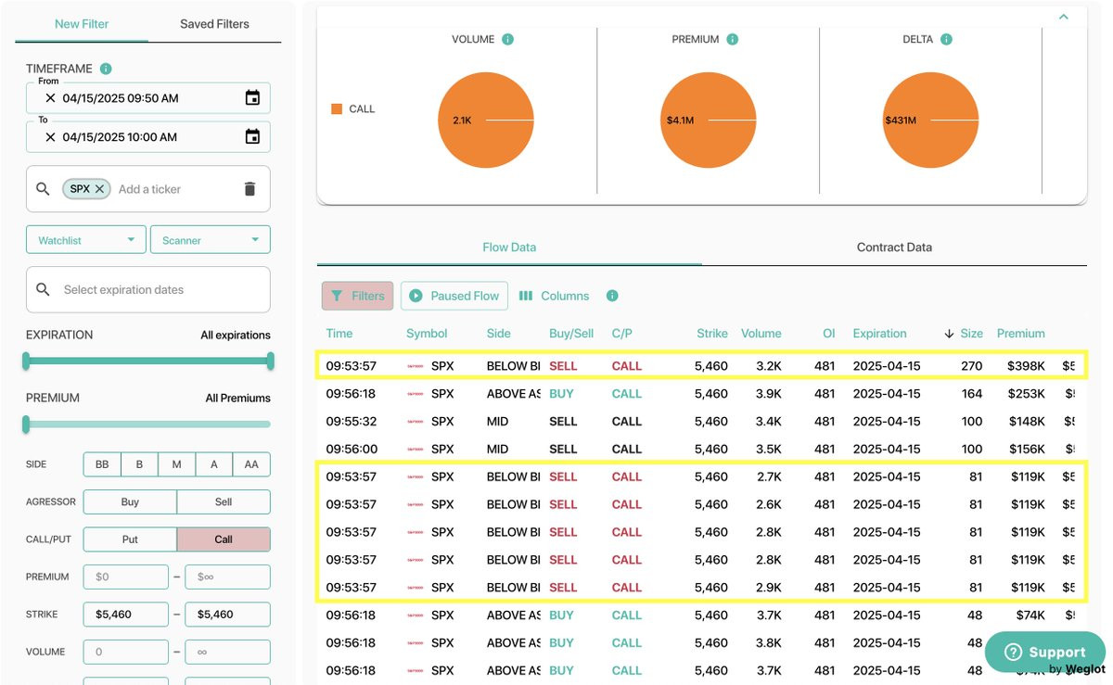Click the 09:55:32 time cell
Screen dimensions: 1113x685
[x=351, y=421]
